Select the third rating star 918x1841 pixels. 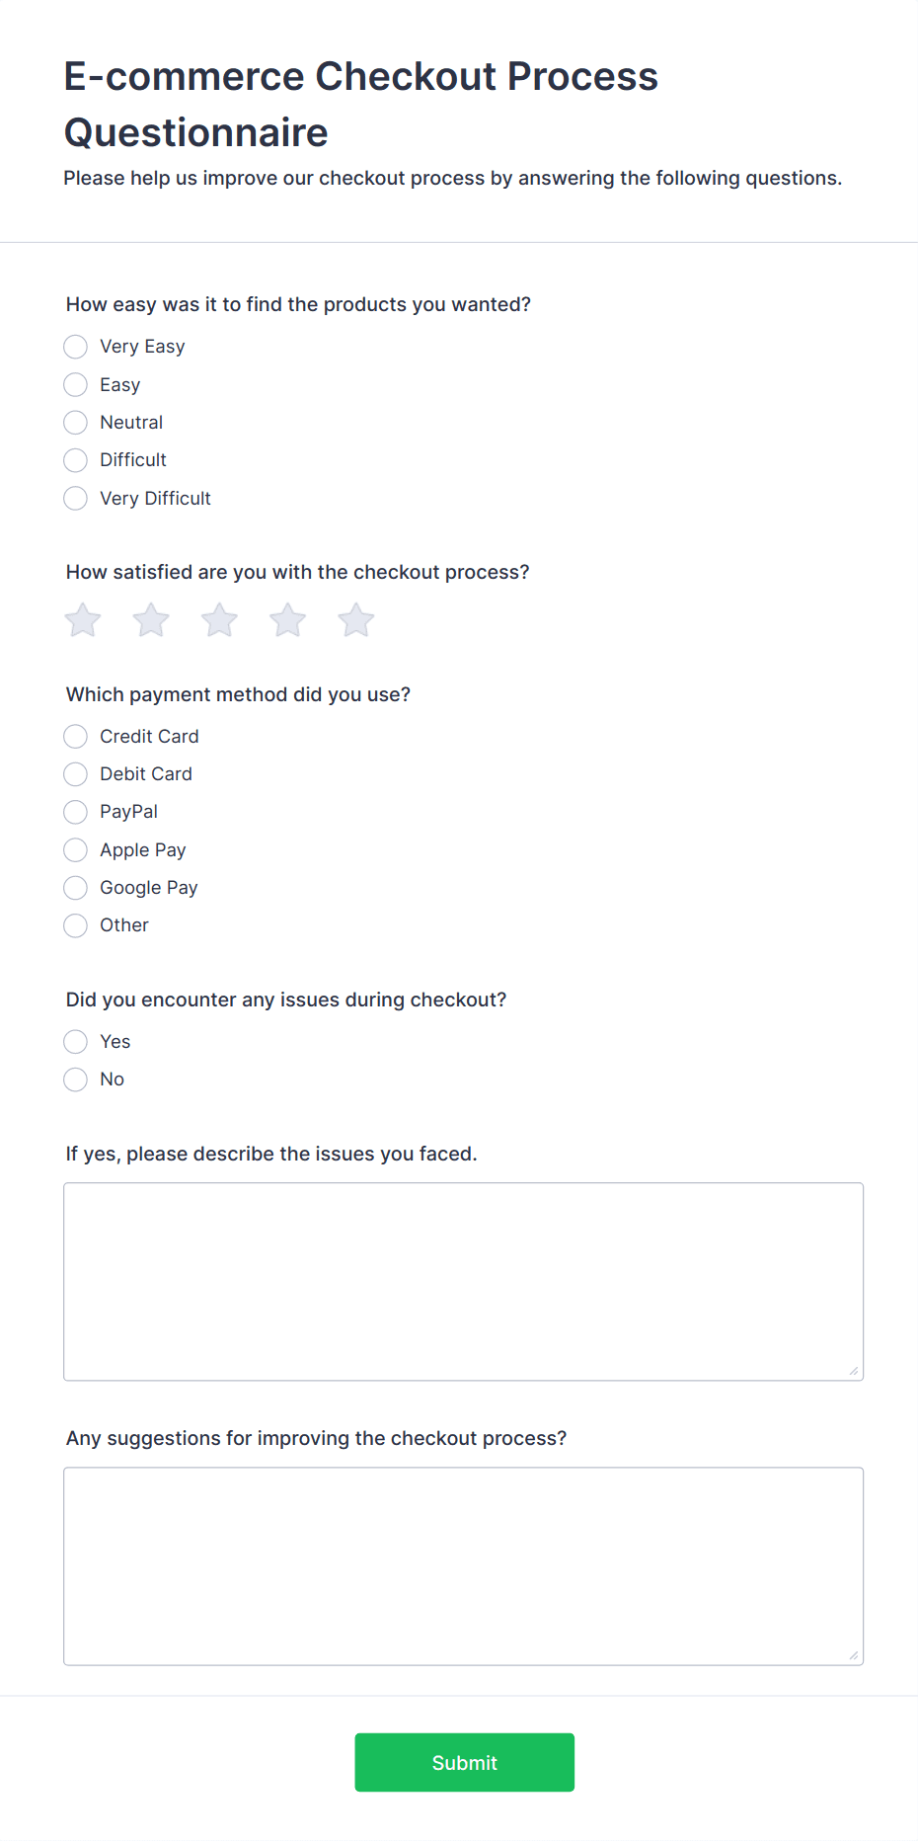219,620
